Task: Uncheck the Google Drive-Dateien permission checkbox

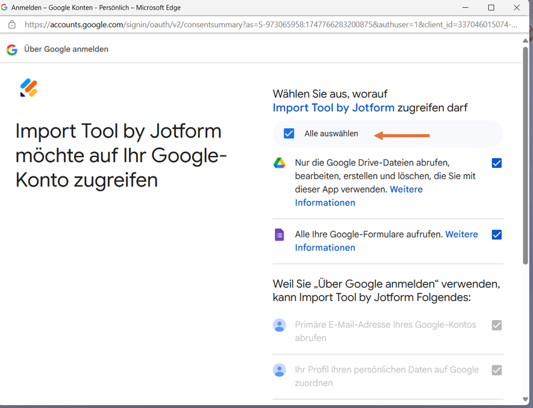Action: coord(497,163)
